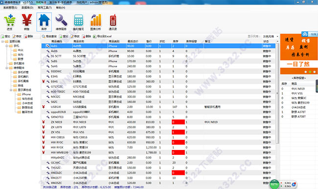This screenshot has height=189, width=318.
Task: Click 库存总数: 271 in status bar
Action: [x=69, y=187]
